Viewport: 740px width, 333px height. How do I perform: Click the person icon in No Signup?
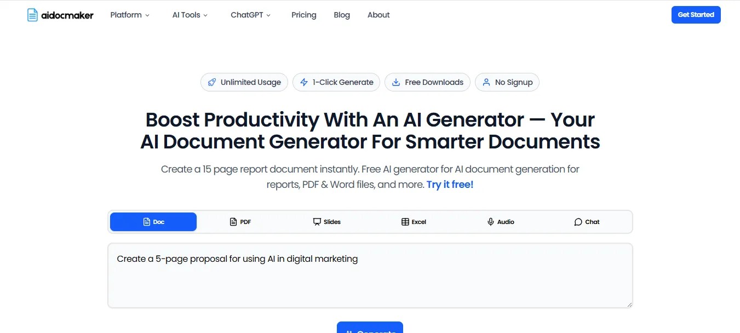click(486, 82)
